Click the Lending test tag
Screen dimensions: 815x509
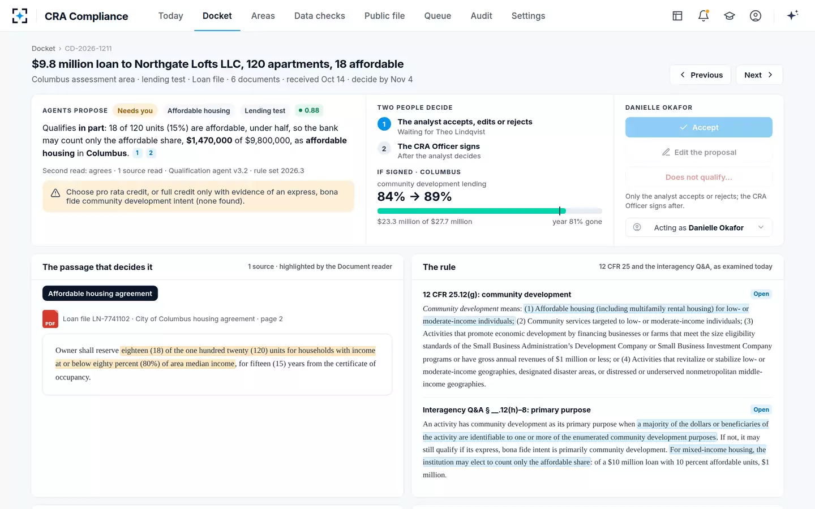click(265, 111)
